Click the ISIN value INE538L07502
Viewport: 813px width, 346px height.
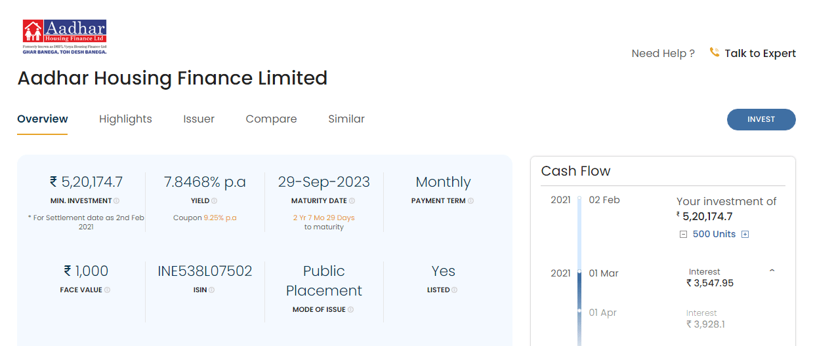coord(205,271)
